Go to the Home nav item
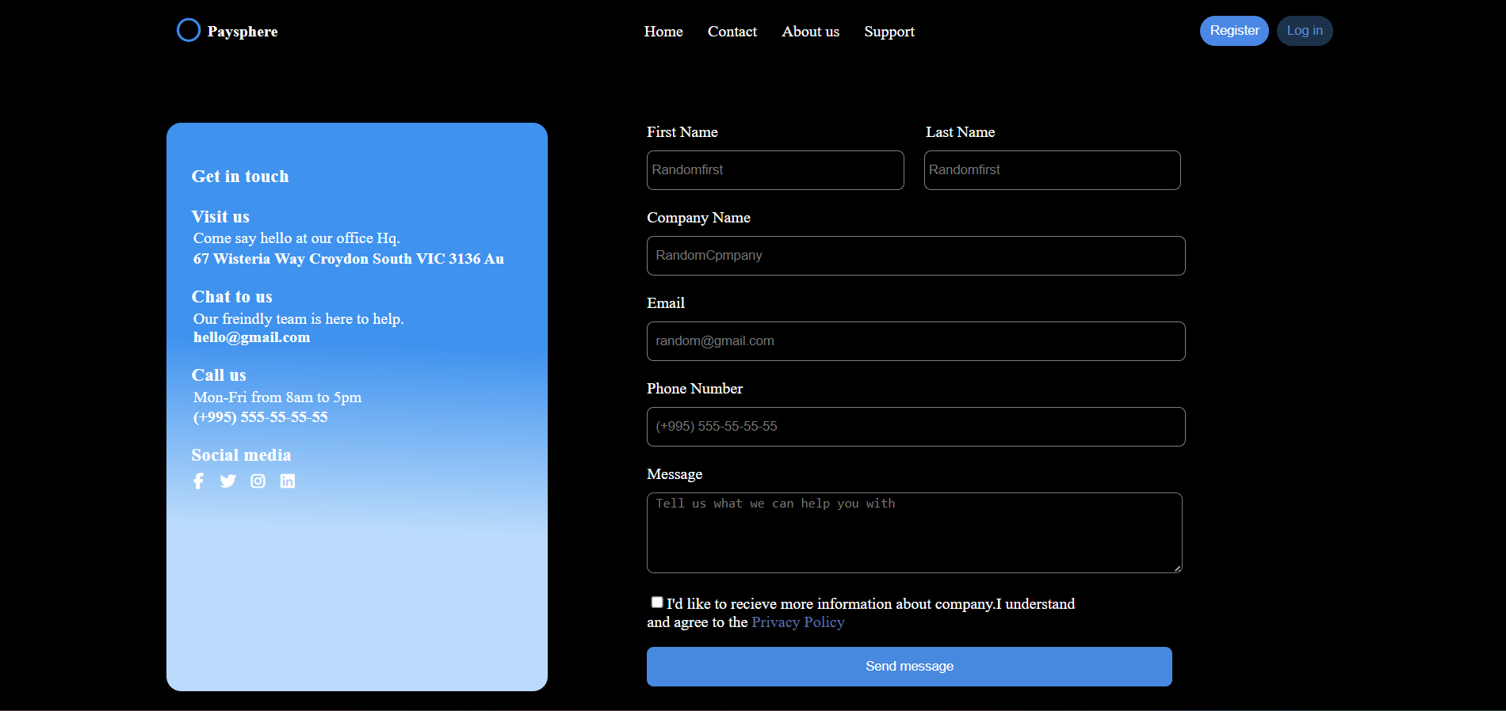Screen dimensions: 1506x711 [x=663, y=32]
